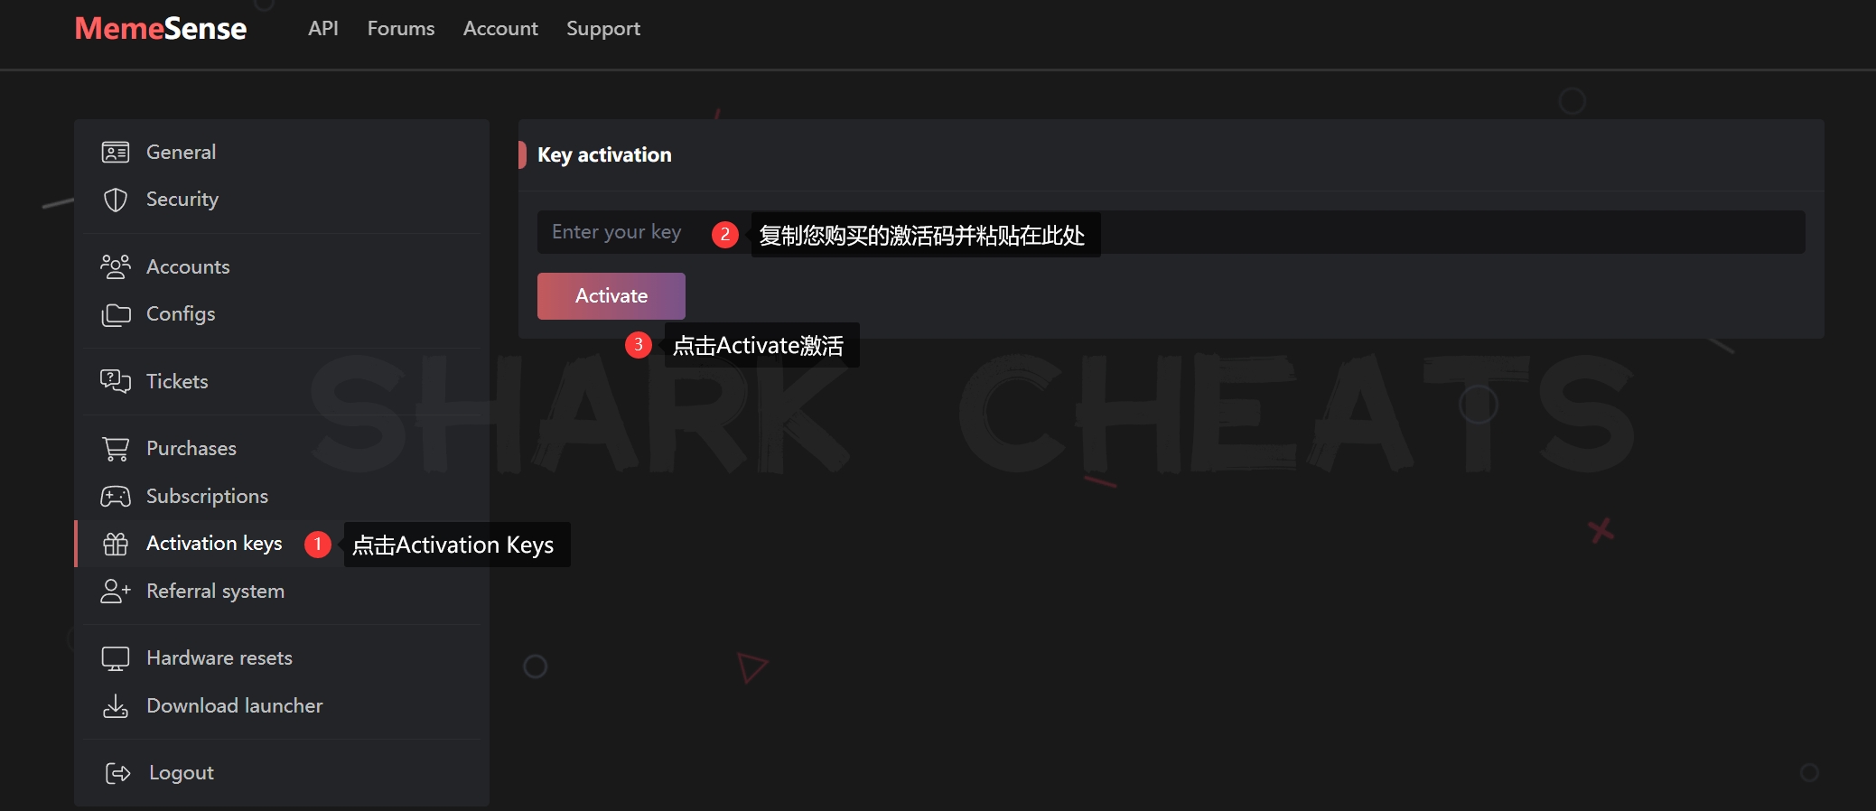The height and width of the screenshot is (811, 1876).
Task: Select the Accounts people icon
Action: 116,266
